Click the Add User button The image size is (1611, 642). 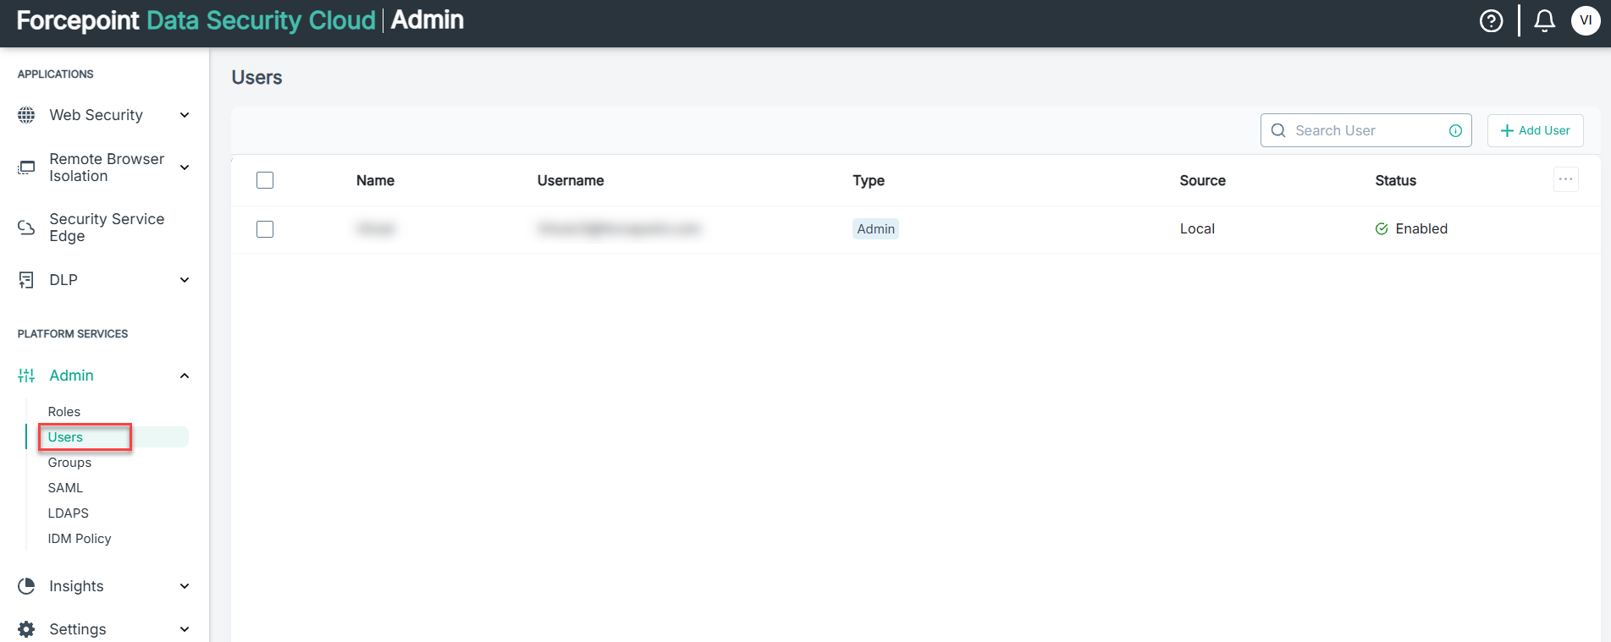click(x=1535, y=130)
